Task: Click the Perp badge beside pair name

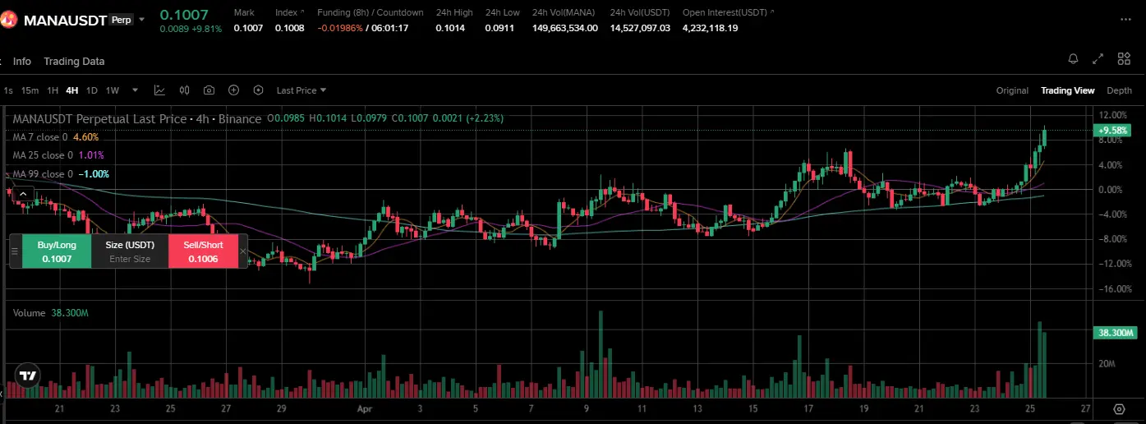Action: tap(121, 20)
